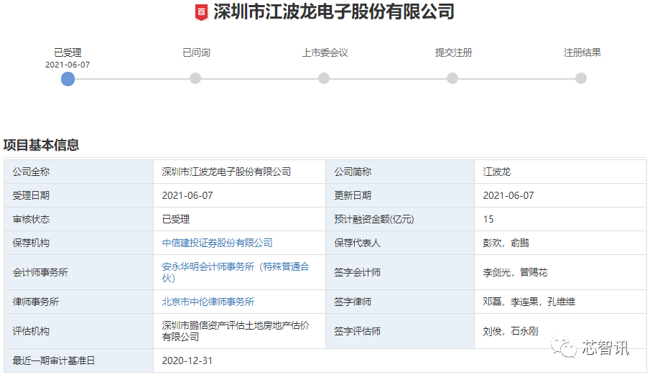
Task: Click the appraisal firm 深圳市鹏信资产评估土地房地产估价有限公司
Action: click(236, 331)
